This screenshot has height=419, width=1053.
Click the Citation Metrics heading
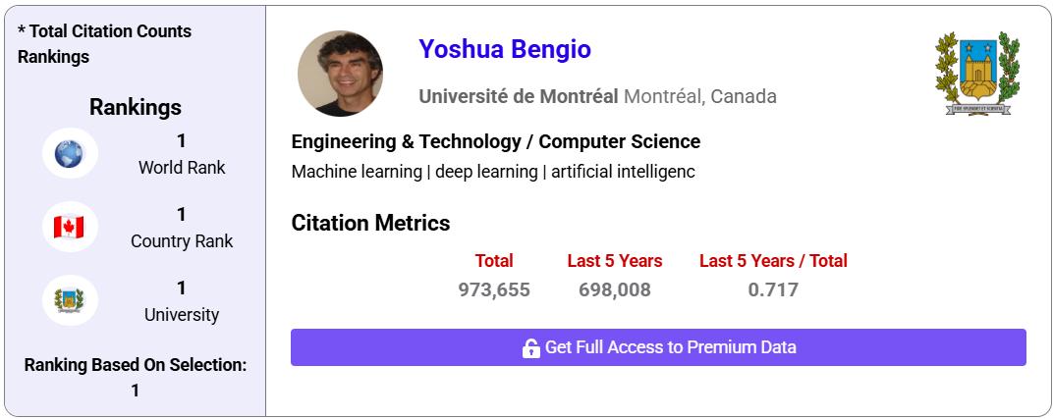click(370, 223)
